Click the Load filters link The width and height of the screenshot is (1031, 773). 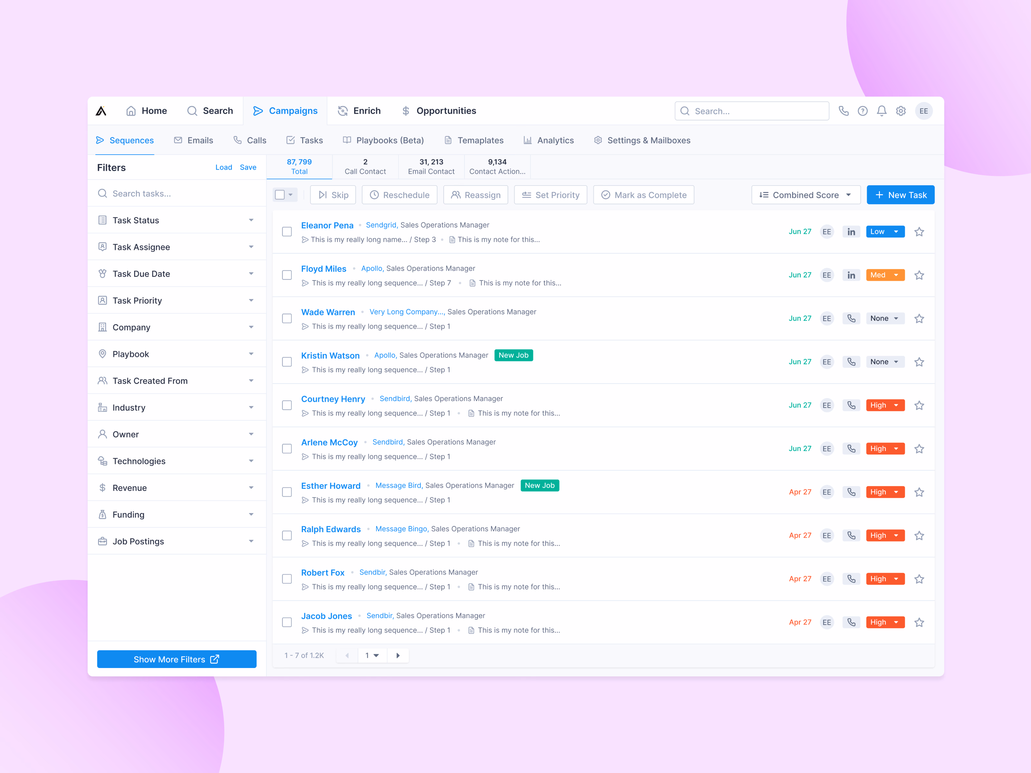(x=223, y=167)
